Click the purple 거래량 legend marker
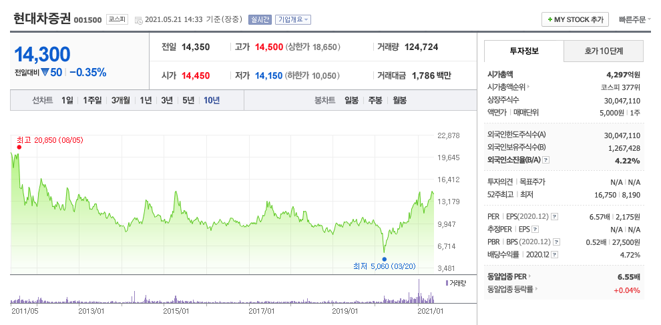 (x=447, y=283)
